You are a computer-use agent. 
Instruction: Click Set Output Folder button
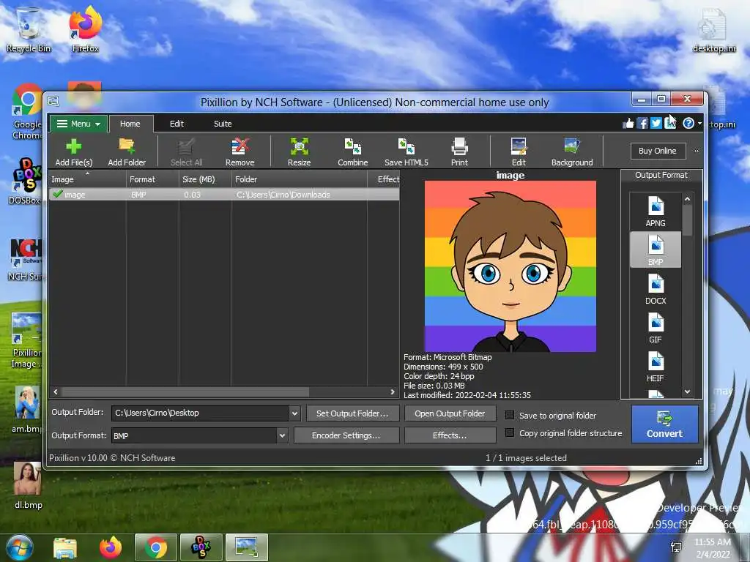(352, 413)
